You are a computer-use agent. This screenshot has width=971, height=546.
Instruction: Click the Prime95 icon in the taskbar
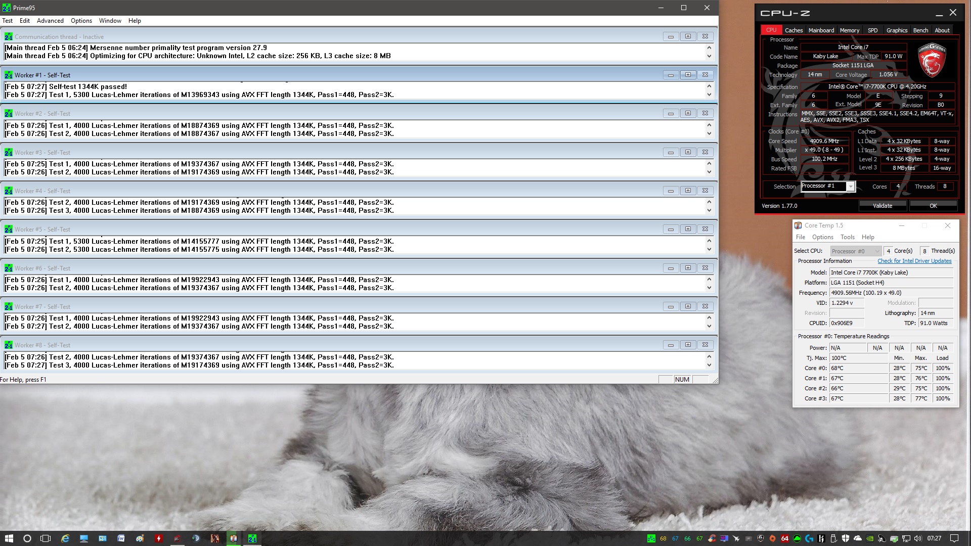click(252, 538)
